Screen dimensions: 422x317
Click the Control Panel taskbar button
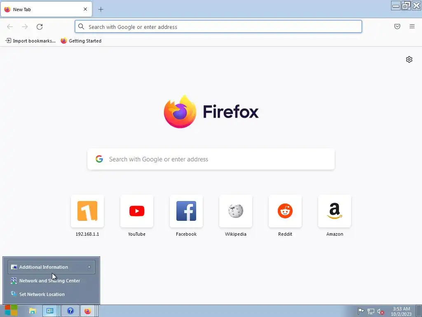pyautogui.click(x=50, y=311)
